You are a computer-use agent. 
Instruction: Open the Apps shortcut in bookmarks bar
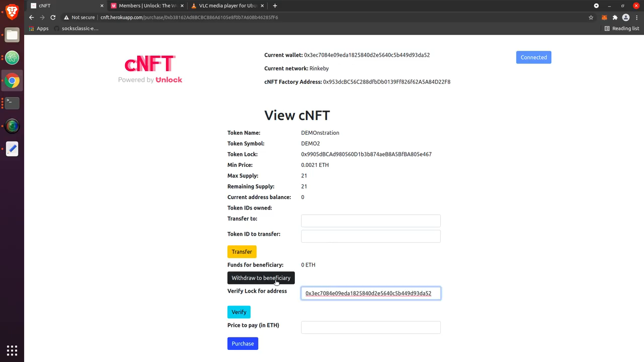point(39,29)
